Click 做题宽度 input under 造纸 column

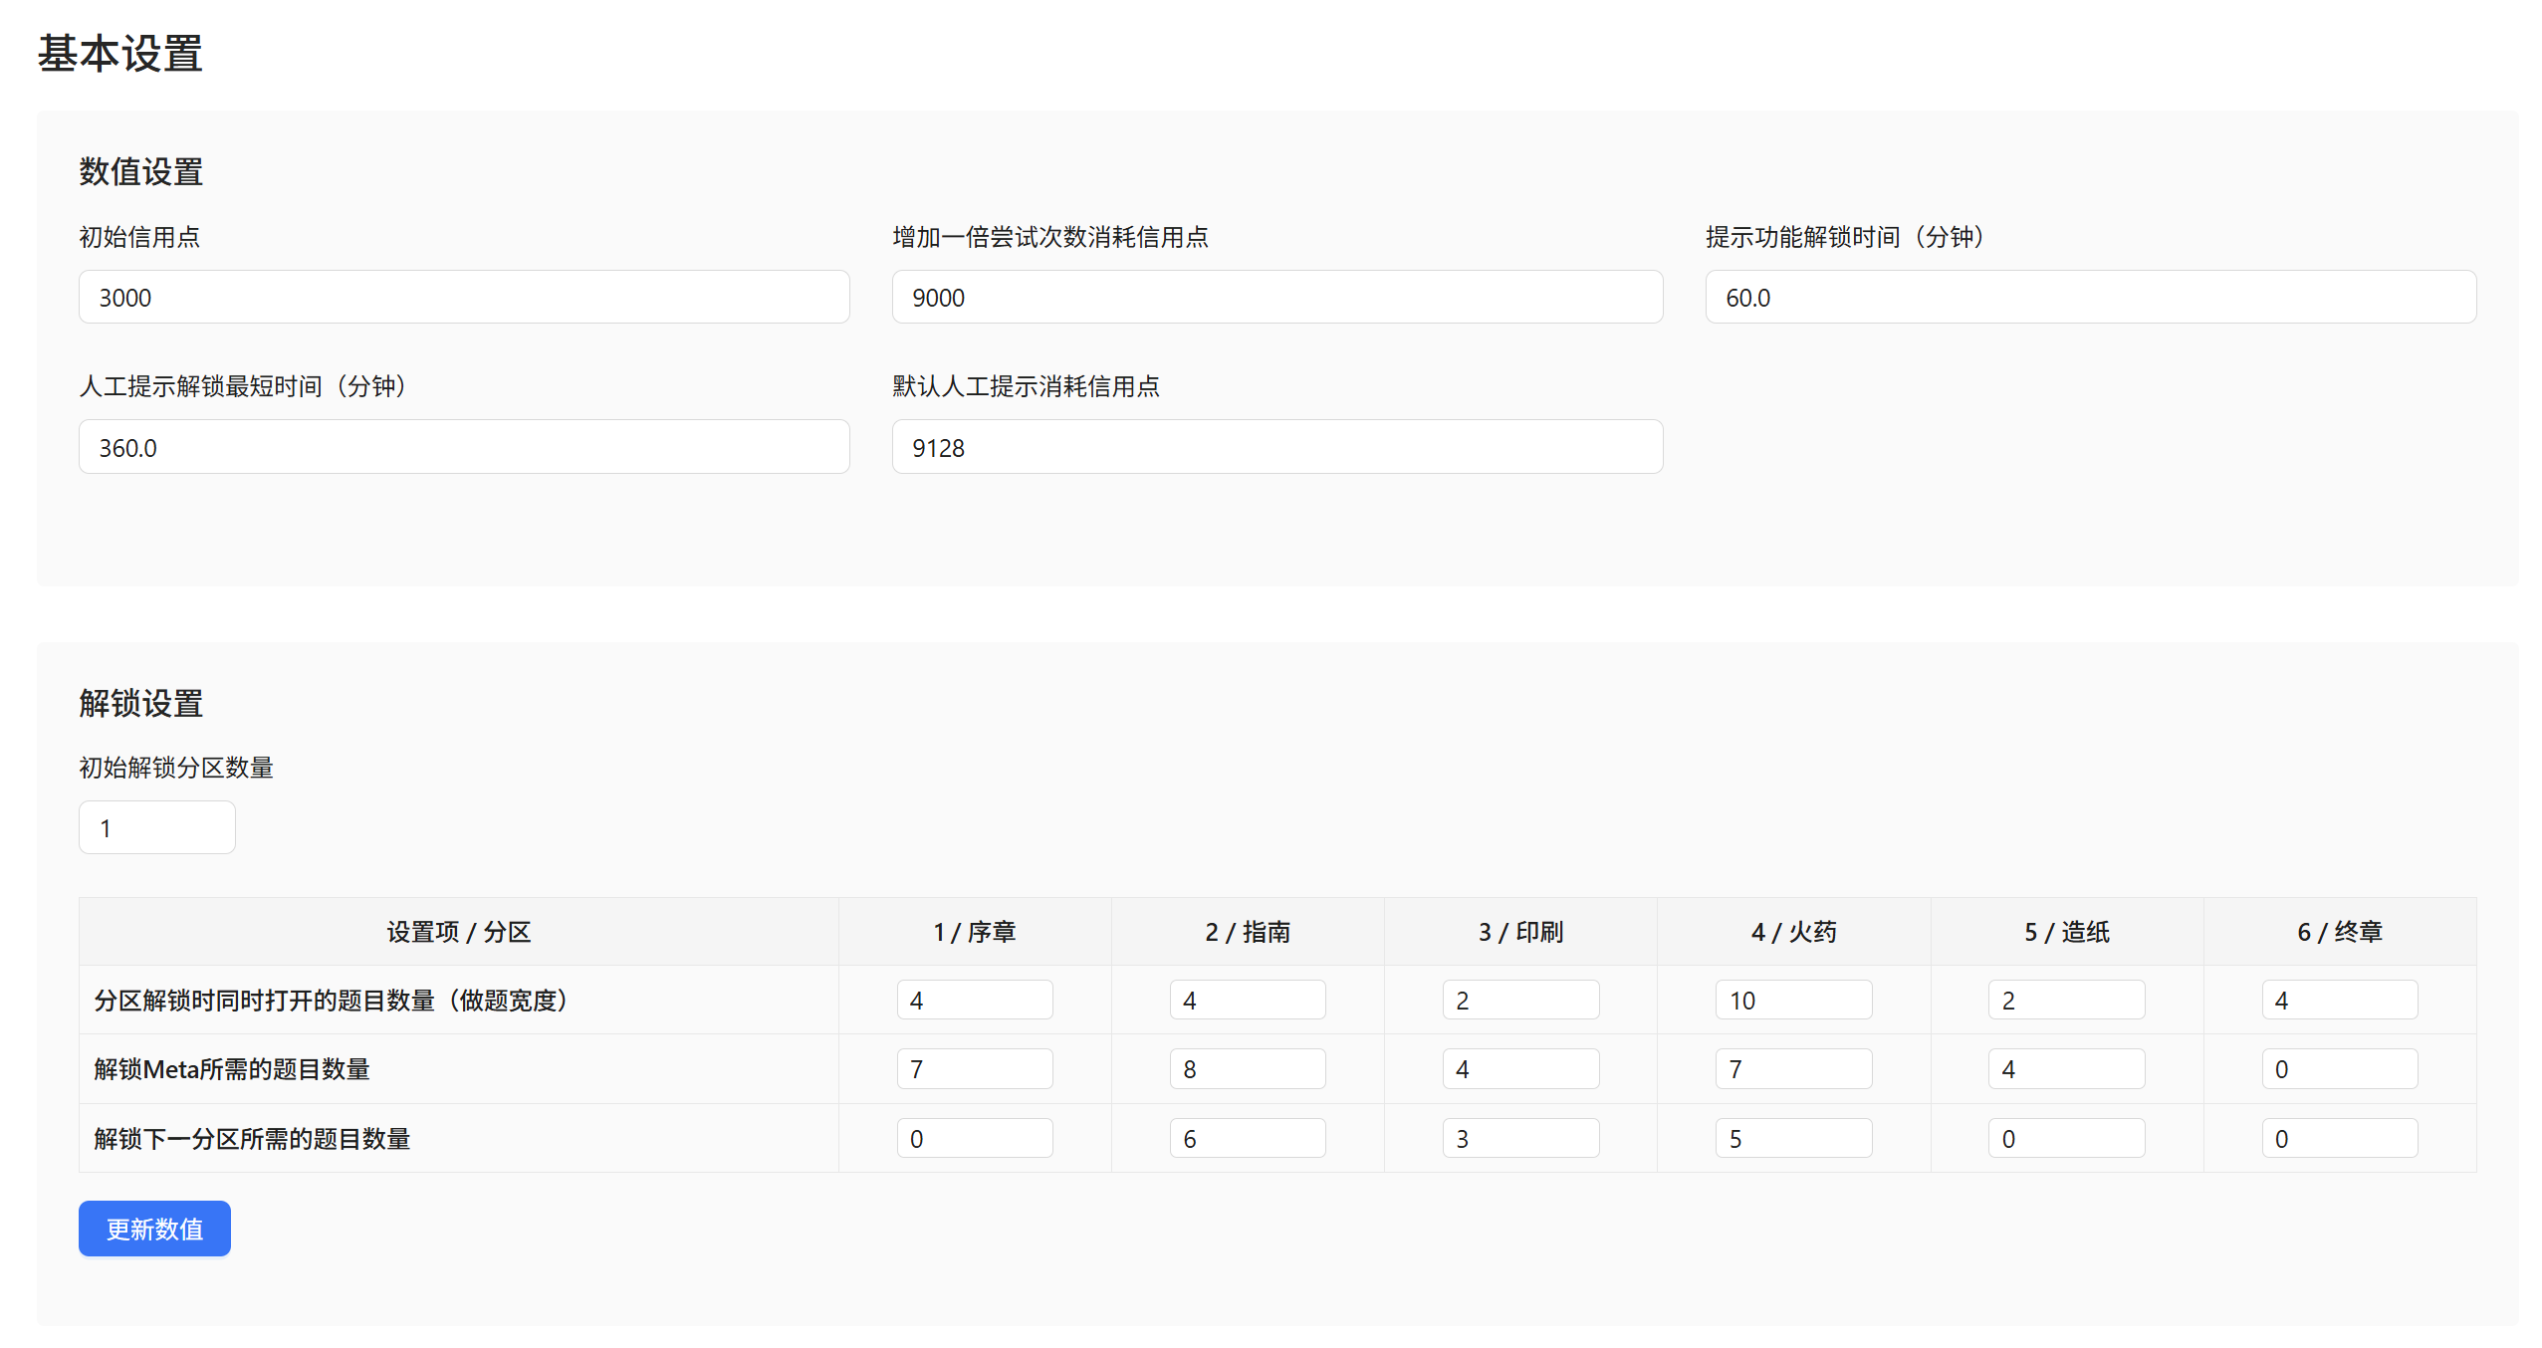[x=2066, y=1000]
